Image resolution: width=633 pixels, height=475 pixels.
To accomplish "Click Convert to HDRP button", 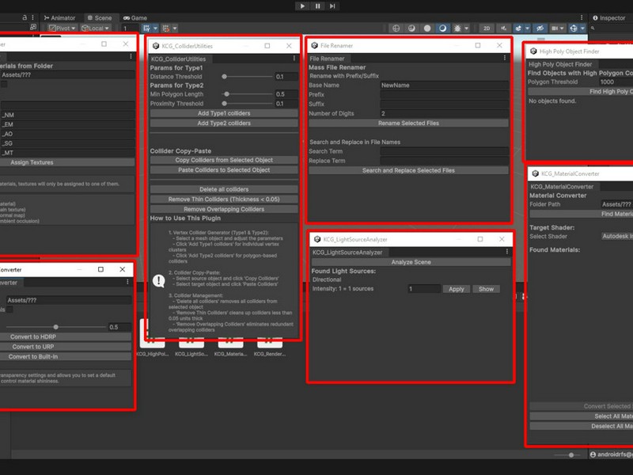I will click(x=65, y=337).
